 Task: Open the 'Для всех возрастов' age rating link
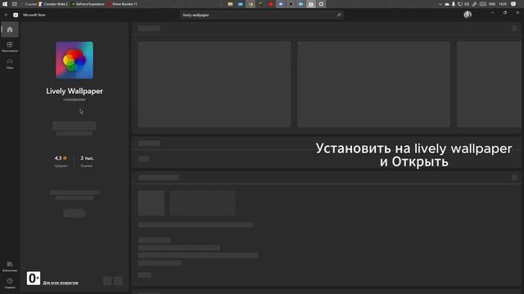tap(61, 283)
